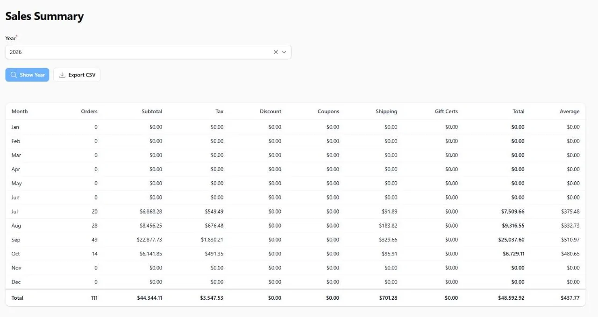
Task: Click Sep orders count 49
Action: click(x=94, y=240)
